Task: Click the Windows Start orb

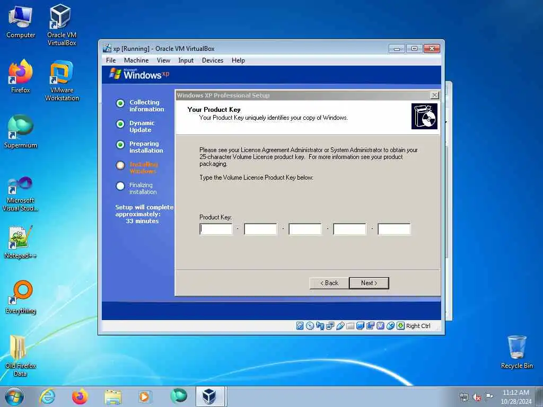Action: coord(14,396)
